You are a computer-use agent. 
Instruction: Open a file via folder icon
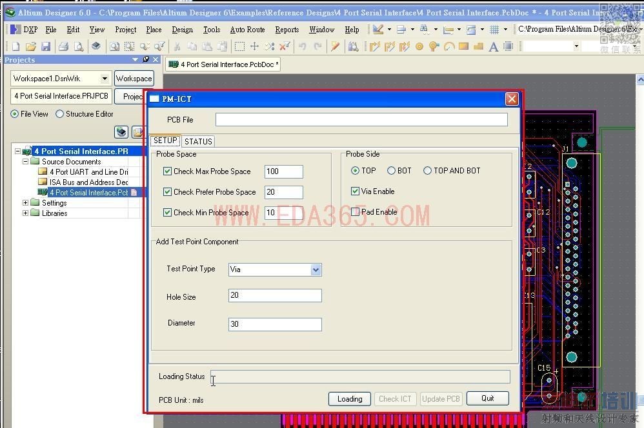31,46
